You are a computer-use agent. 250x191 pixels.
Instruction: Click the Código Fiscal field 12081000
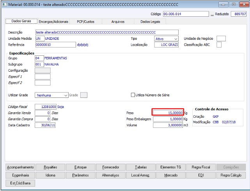click(x=46, y=107)
